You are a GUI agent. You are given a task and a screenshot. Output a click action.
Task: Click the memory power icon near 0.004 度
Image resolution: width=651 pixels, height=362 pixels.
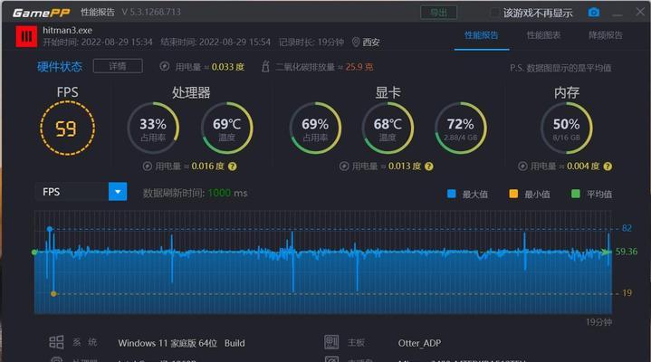coord(522,167)
